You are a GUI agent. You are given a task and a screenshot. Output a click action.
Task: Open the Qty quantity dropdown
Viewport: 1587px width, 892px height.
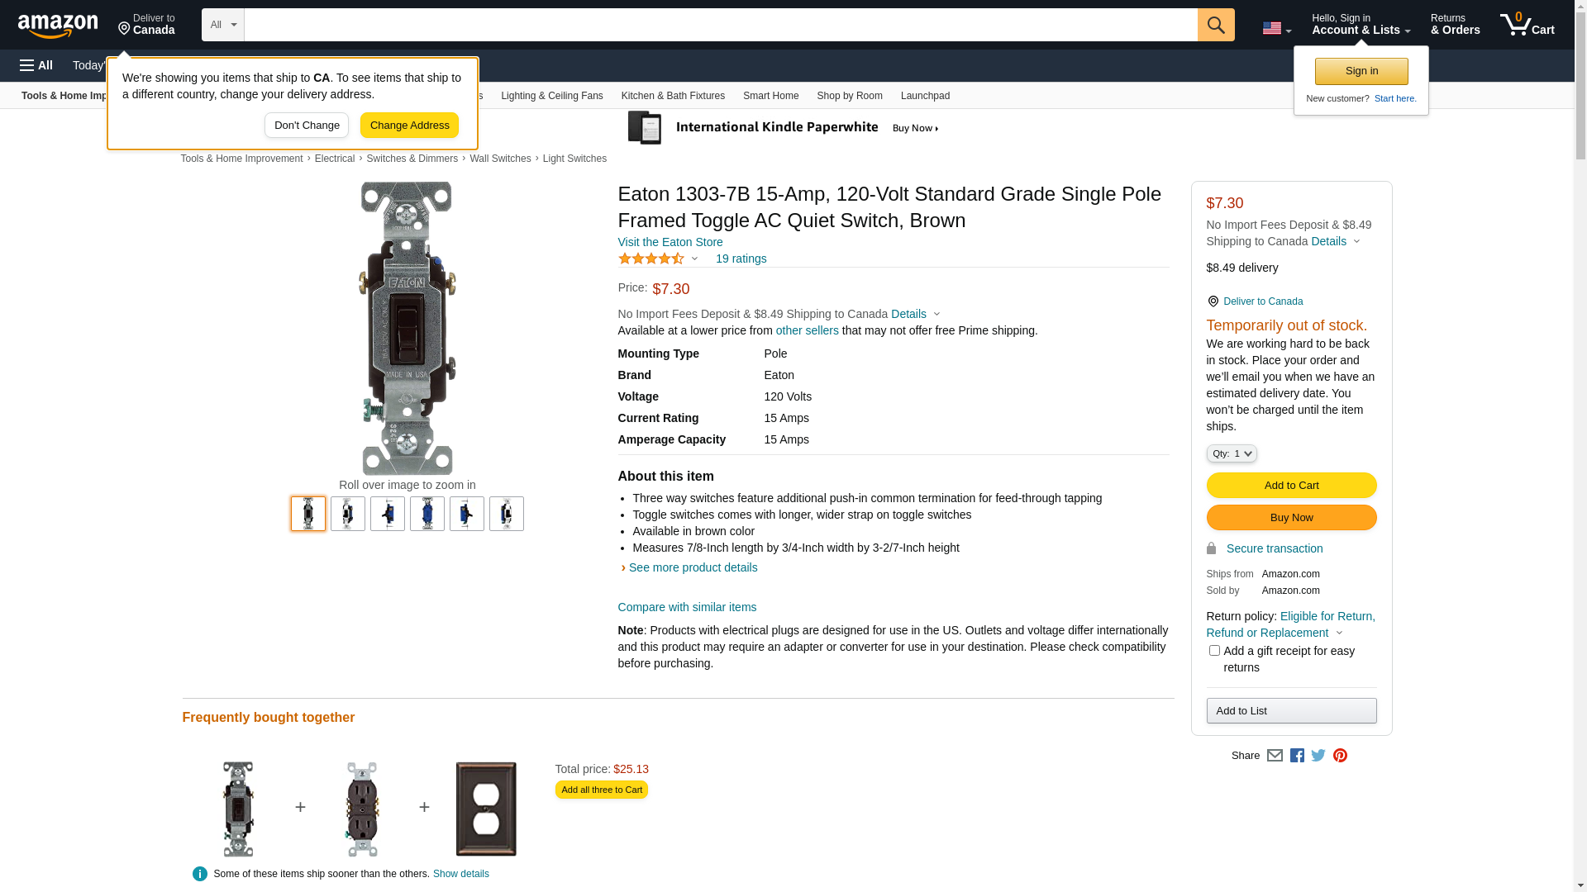coord(1232,453)
